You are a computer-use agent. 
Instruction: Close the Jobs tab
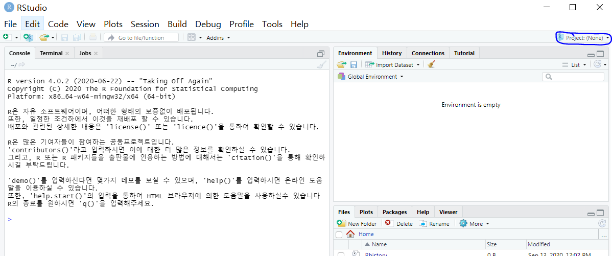[96, 54]
